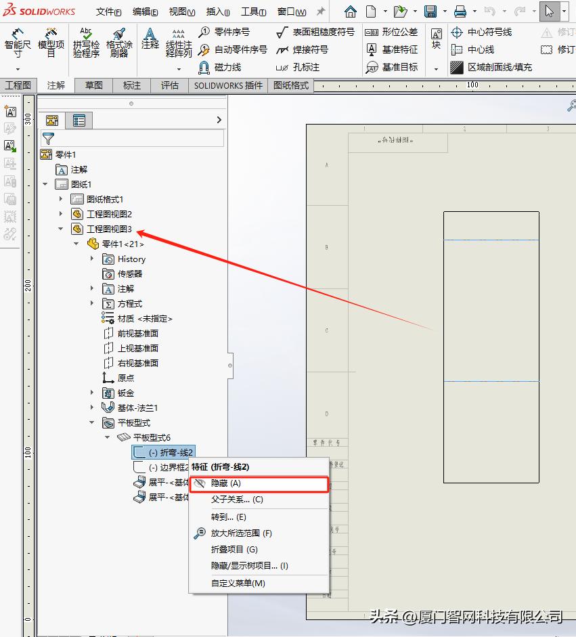The width and height of the screenshot is (576, 637).
Task: Expand the History folder
Action: [x=92, y=259]
